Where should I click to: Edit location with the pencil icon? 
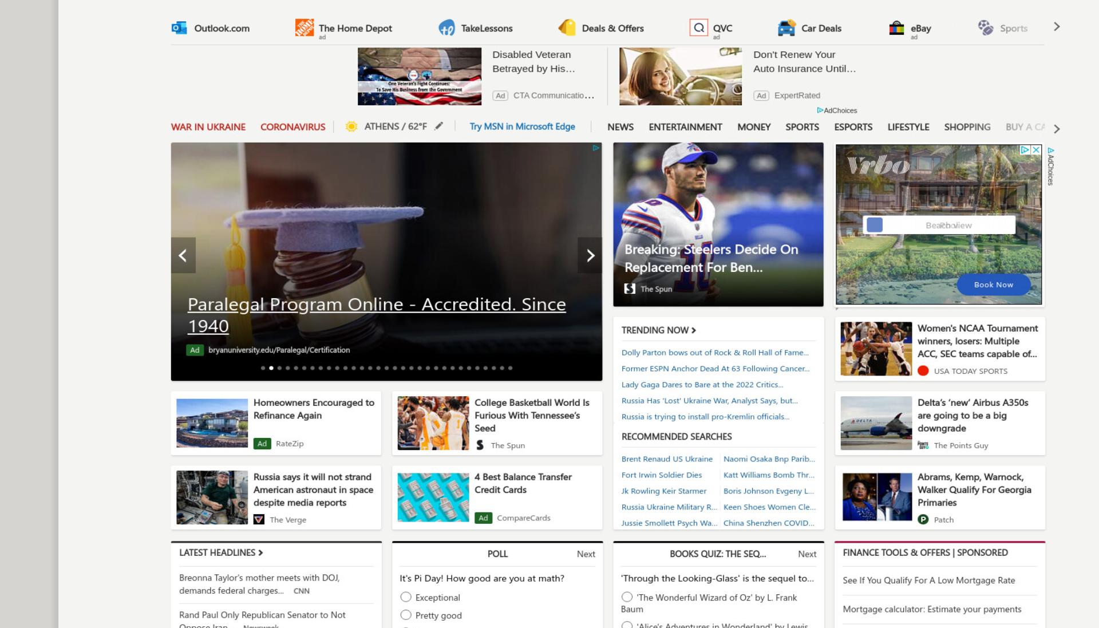click(438, 126)
